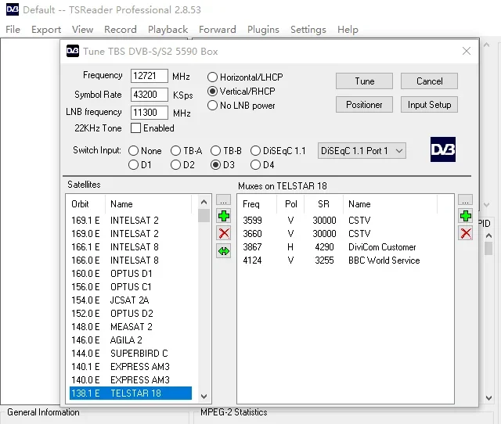Screen dimensions: 501x424
Task: Click the red X delete icon beside Muxes list
Action: pos(466,233)
